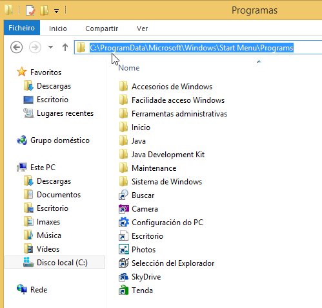Click the Java folder icon
Image resolution: width=322 pixels, height=308 pixels.
pos(123,141)
